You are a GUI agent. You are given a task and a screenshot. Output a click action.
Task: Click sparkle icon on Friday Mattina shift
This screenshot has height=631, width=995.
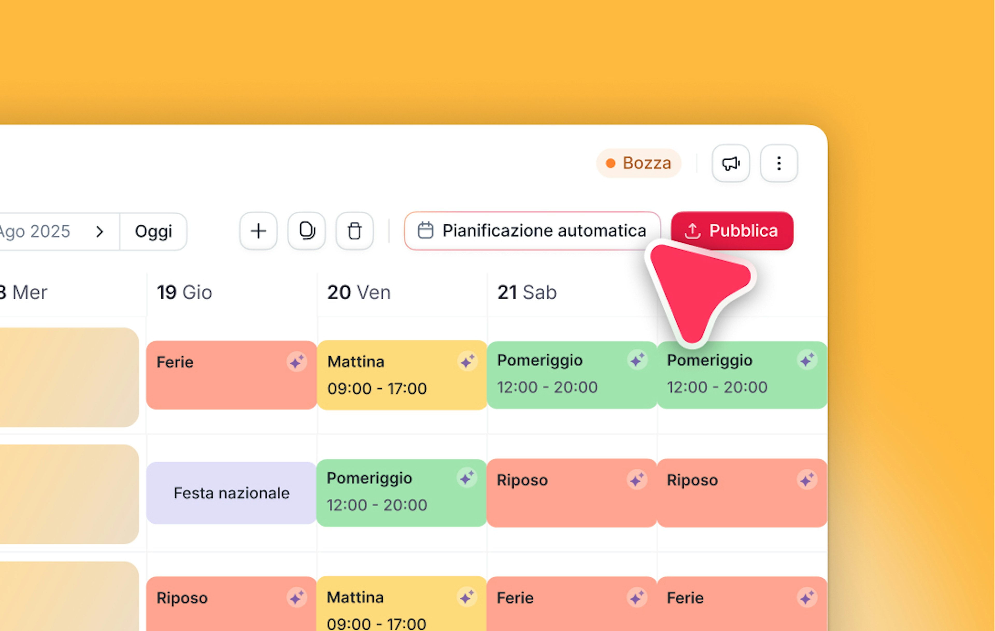coord(467,362)
